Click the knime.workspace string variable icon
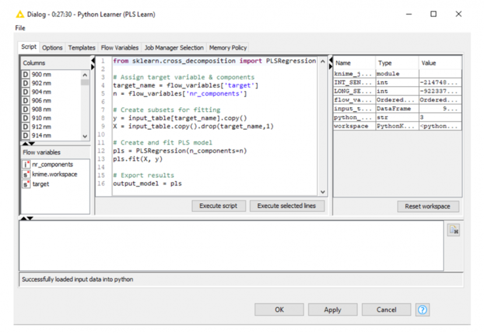This screenshot has width=484, height=333. click(26, 174)
